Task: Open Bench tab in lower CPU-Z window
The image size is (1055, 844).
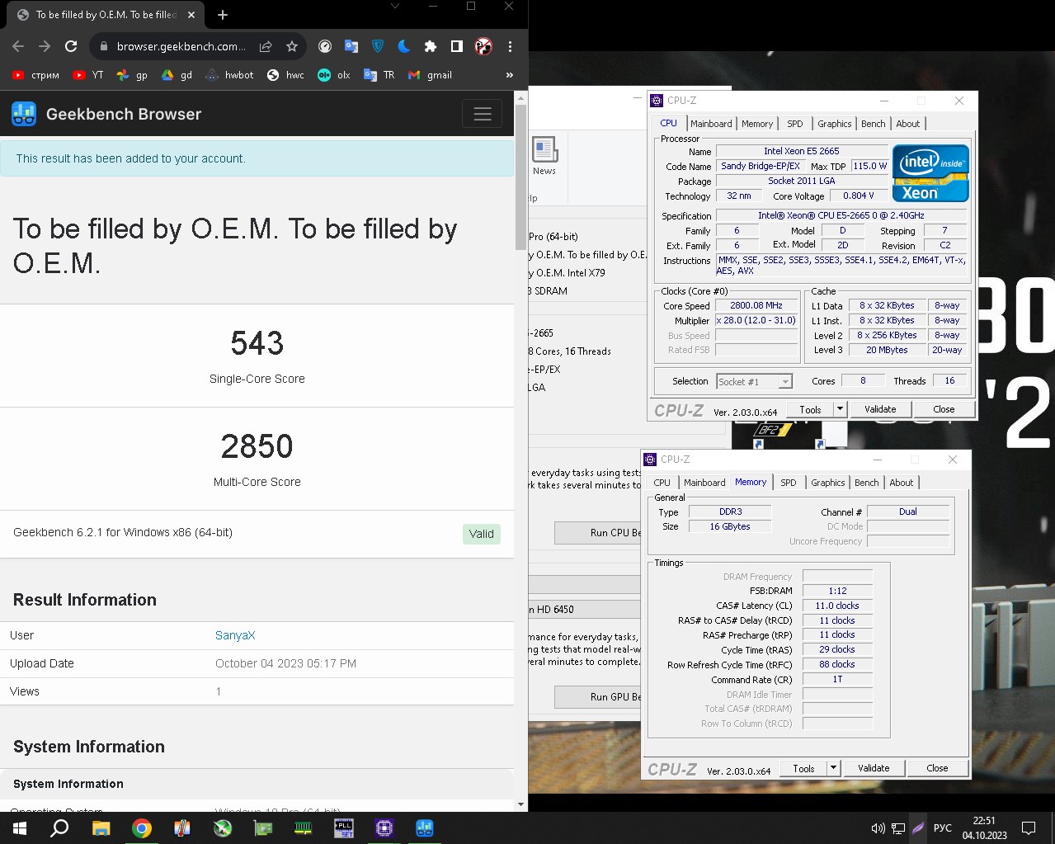Action: (x=866, y=483)
